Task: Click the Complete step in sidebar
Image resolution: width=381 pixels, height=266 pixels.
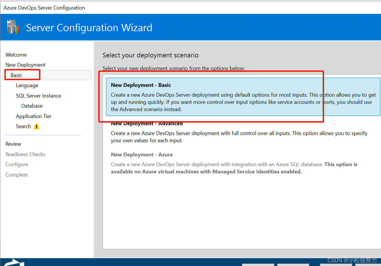Action: 17,175
